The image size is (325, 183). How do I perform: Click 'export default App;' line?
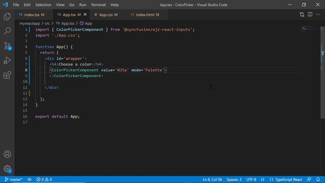[57, 116]
